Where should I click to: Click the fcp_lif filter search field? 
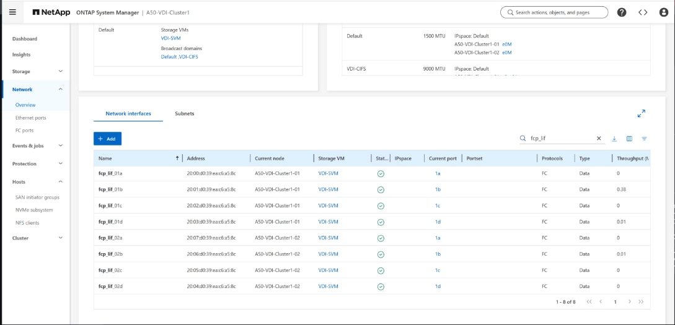(x=562, y=139)
